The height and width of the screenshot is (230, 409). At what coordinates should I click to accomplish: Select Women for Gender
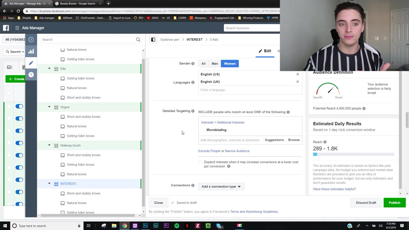(230, 64)
